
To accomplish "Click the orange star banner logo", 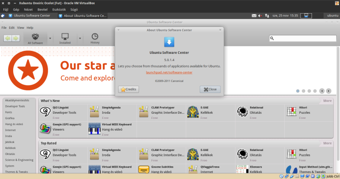I will [28, 70].
